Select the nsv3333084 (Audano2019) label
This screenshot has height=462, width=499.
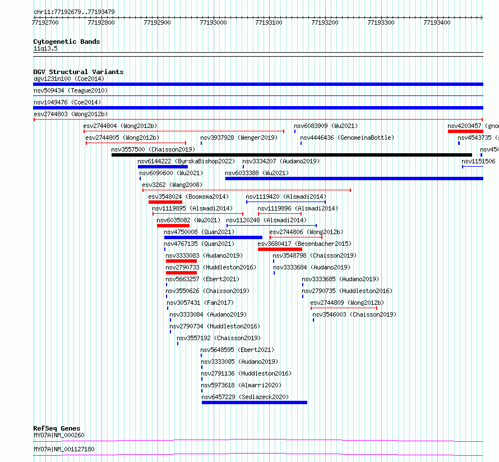[208, 314]
